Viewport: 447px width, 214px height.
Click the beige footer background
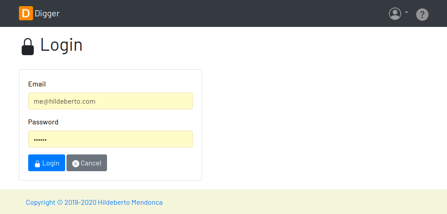[x=299, y=202]
